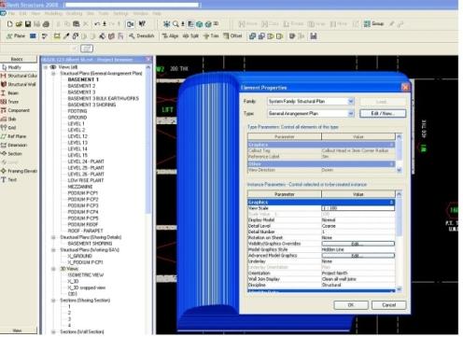
Task: Click OK in Element Properties dialog
Action: [351, 305]
